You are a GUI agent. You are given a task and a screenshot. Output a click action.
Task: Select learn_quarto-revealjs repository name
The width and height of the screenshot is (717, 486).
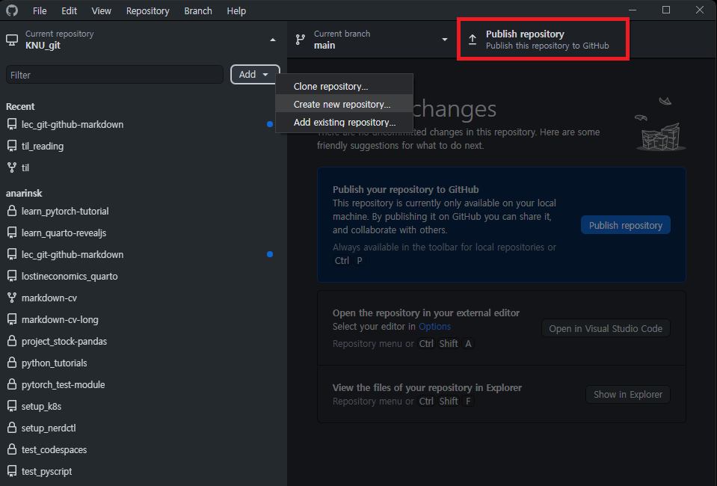click(x=64, y=233)
